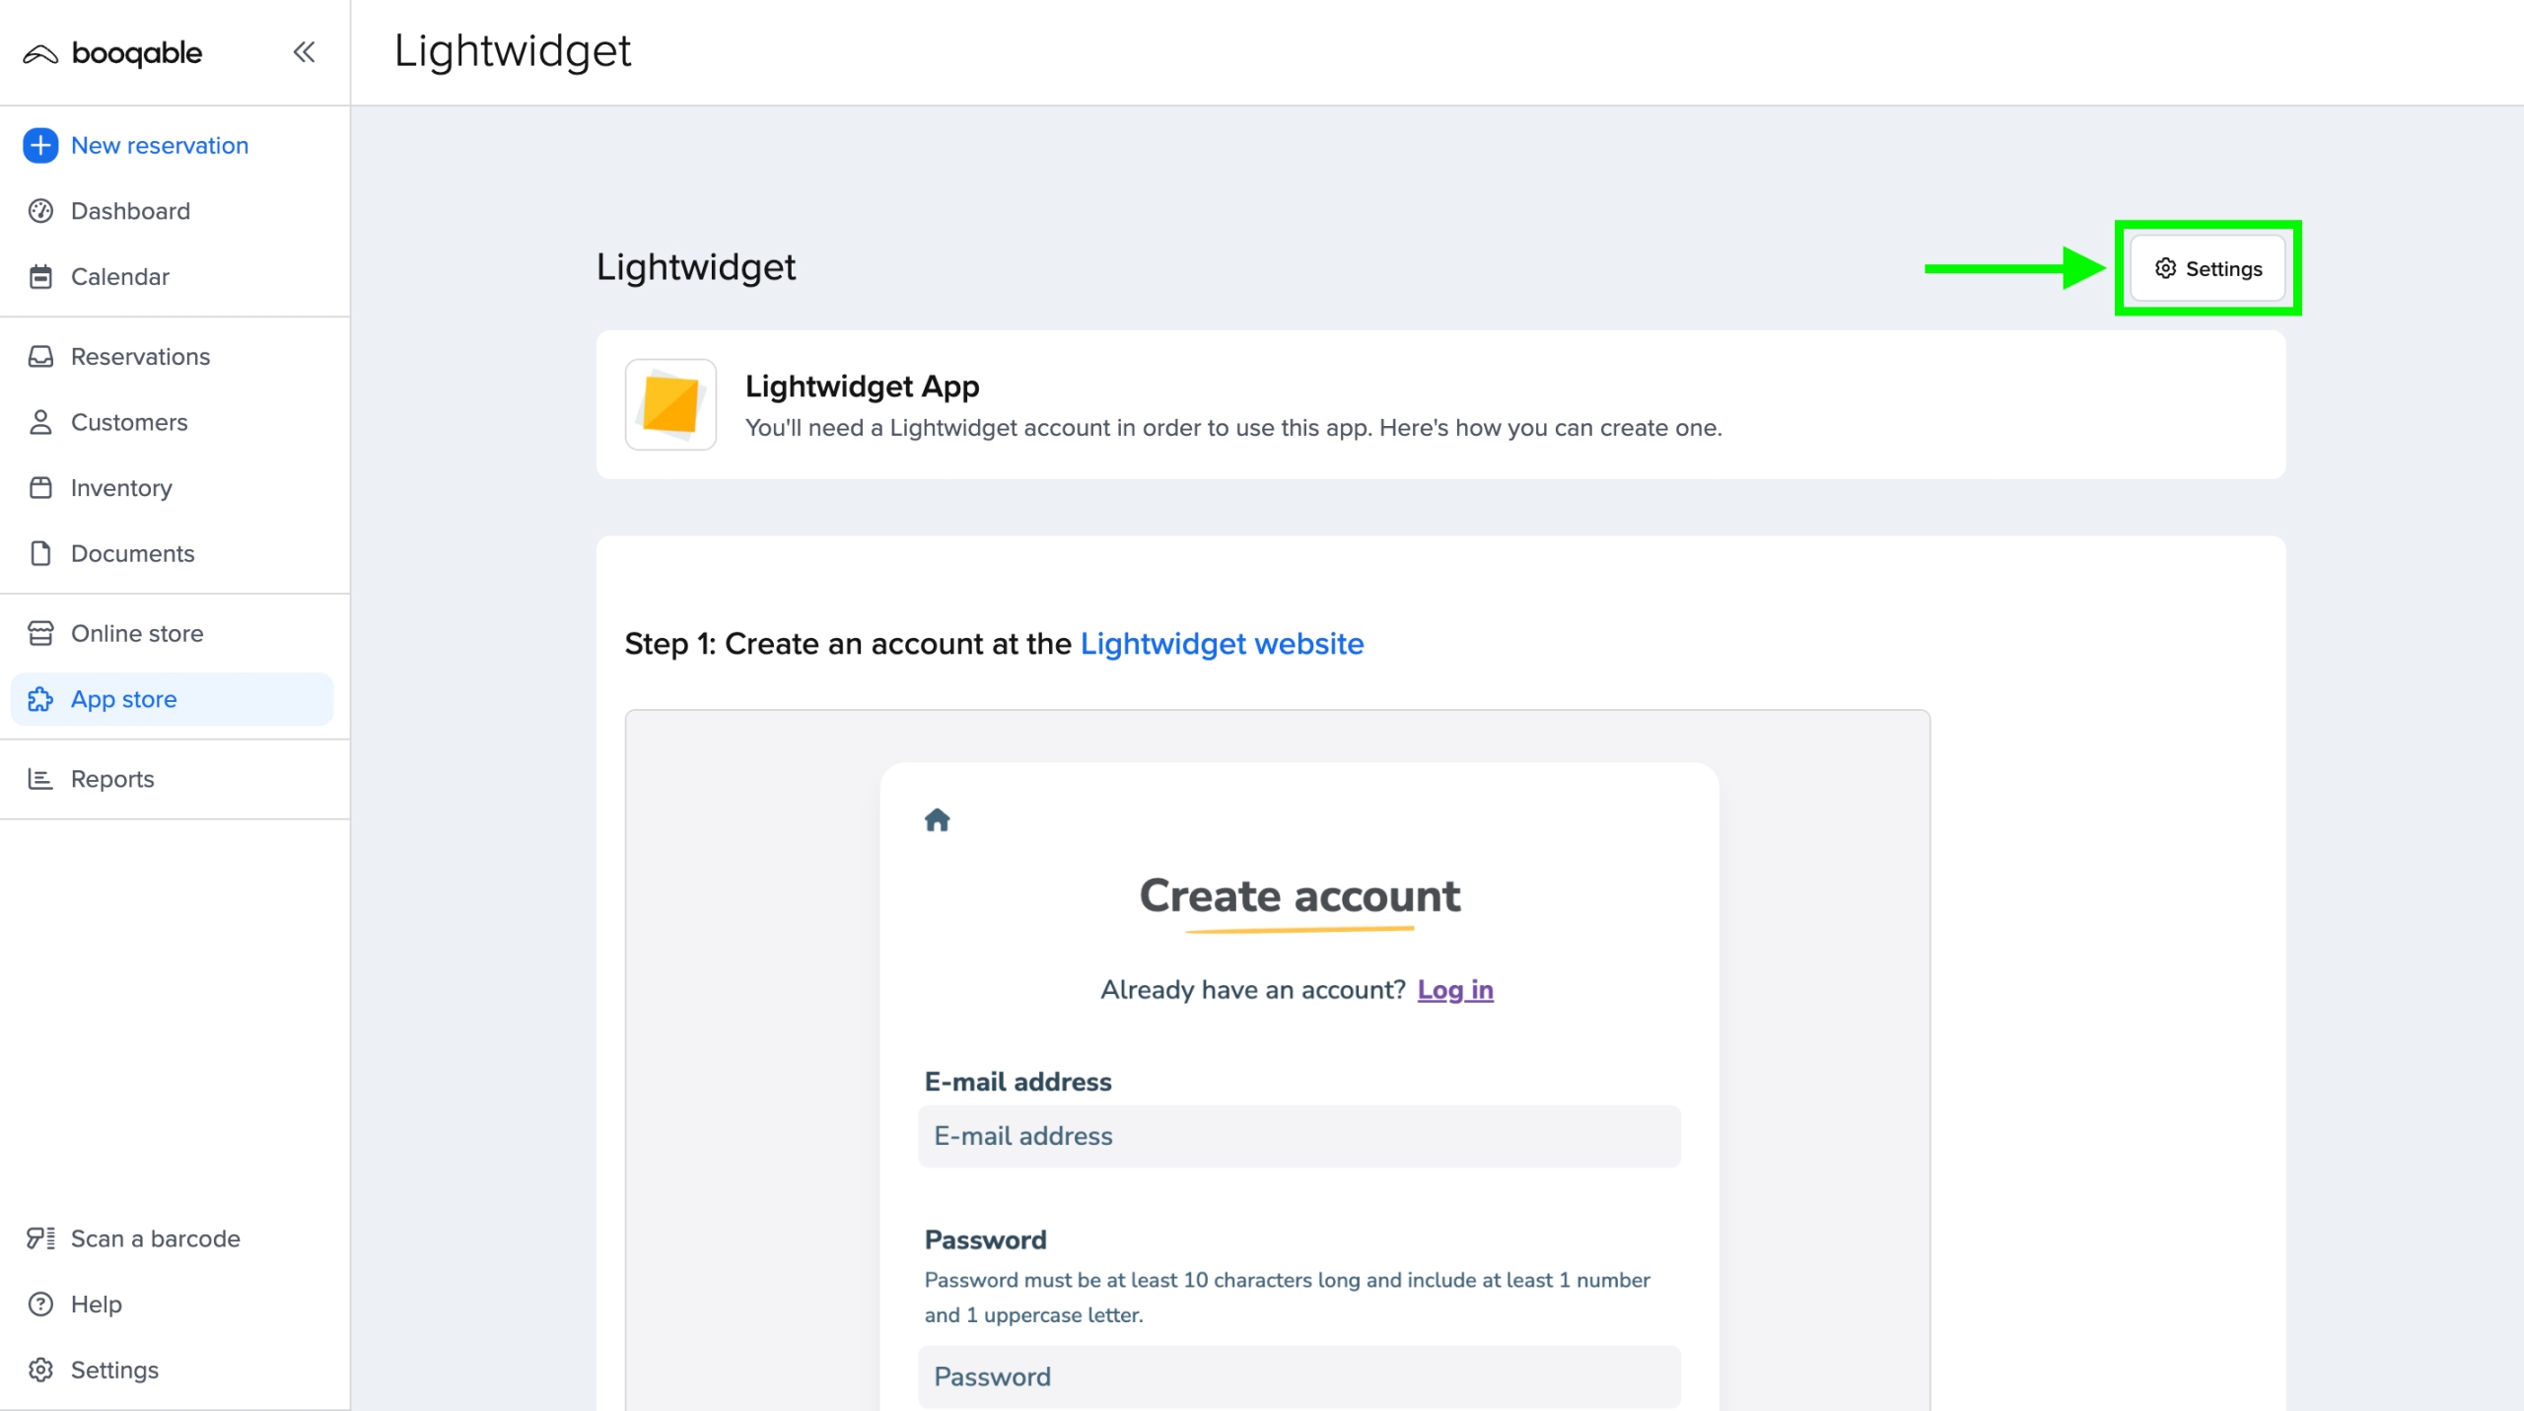Click the home icon on the form
The height and width of the screenshot is (1411, 2524).
tap(937, 819)
